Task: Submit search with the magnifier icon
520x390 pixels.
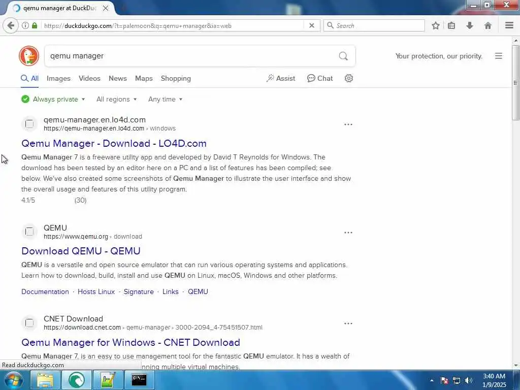Action: tap(343, 56)
